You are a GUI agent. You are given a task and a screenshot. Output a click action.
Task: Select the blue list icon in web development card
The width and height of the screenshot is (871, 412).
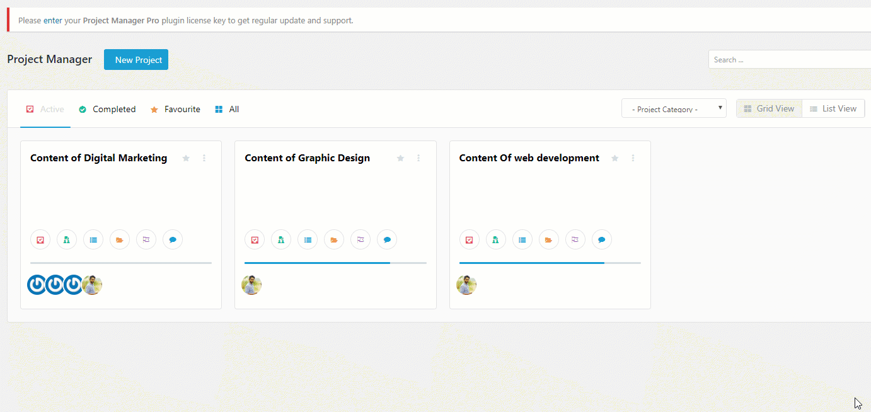[x=522, y=239]
